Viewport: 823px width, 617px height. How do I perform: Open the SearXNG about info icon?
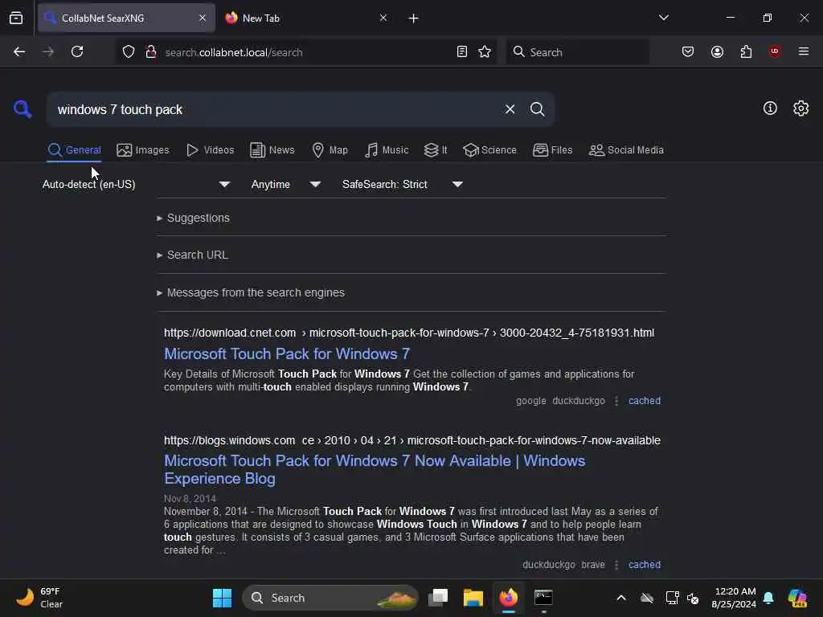(x=770, y=108)
